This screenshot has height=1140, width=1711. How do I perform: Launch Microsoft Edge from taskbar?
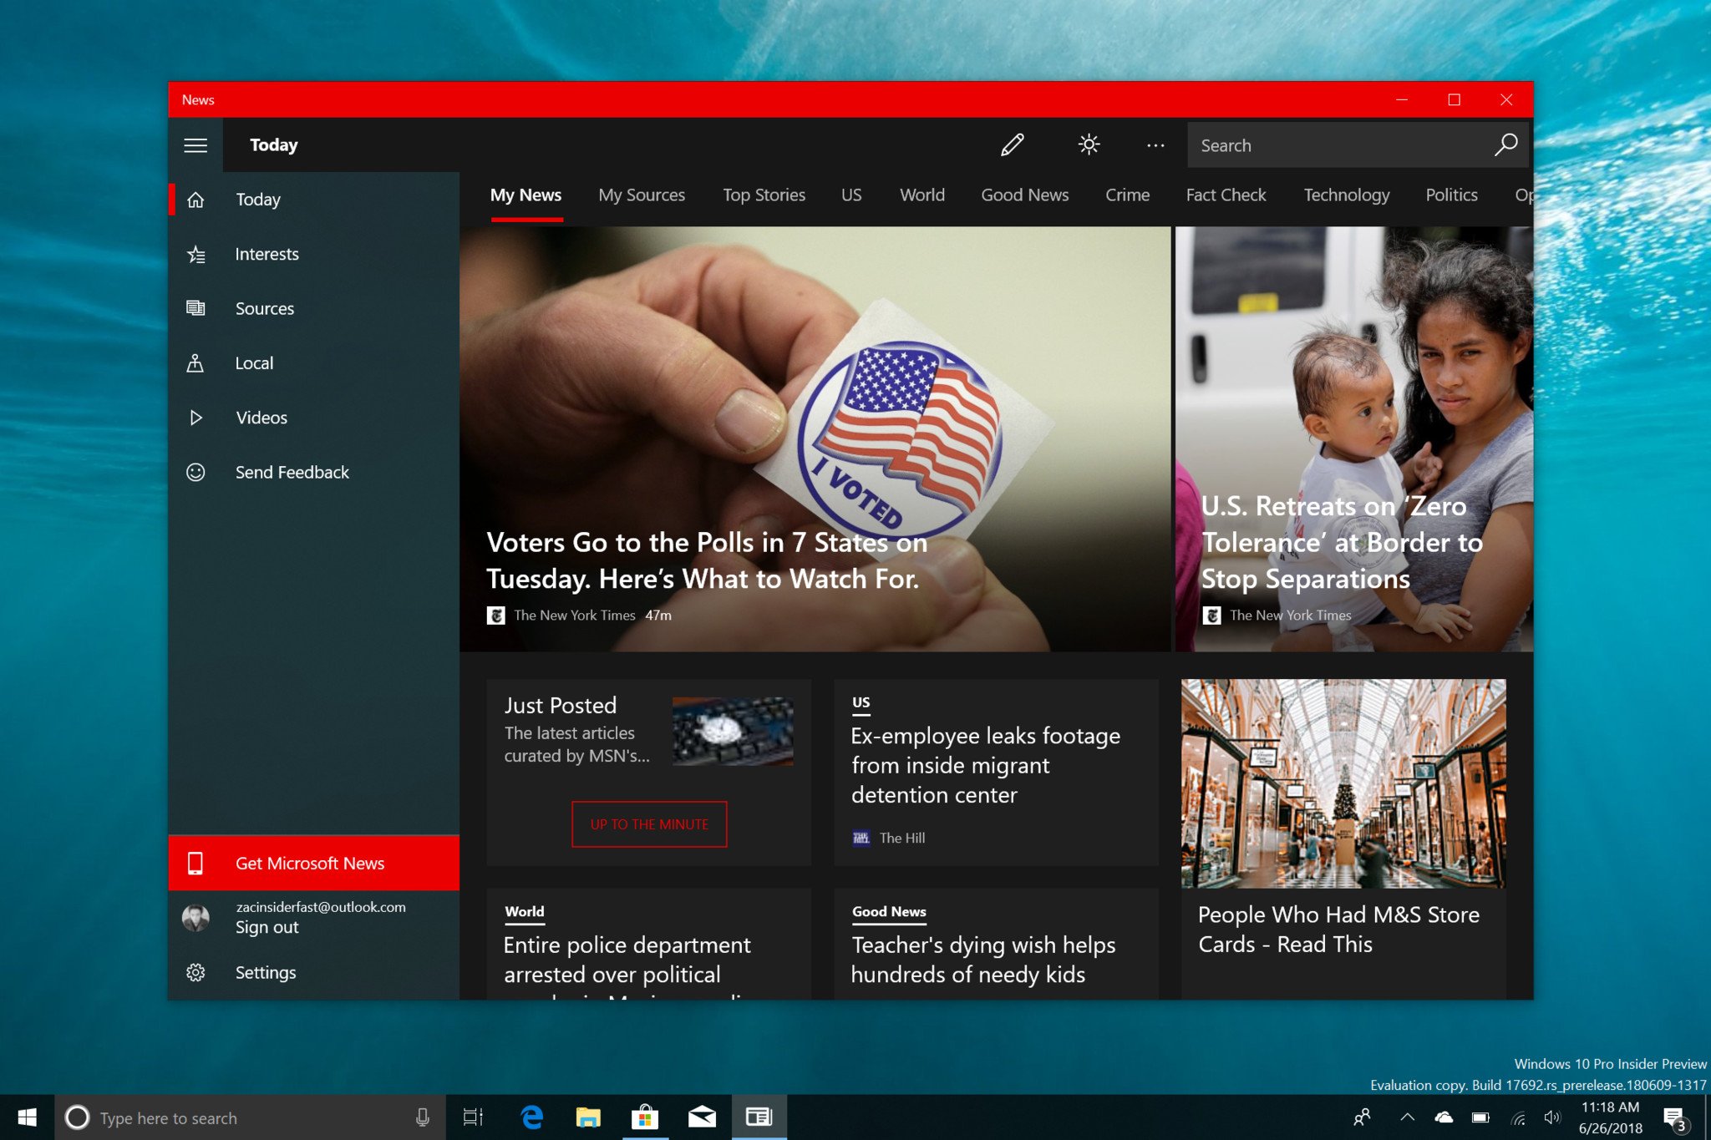531,1117
